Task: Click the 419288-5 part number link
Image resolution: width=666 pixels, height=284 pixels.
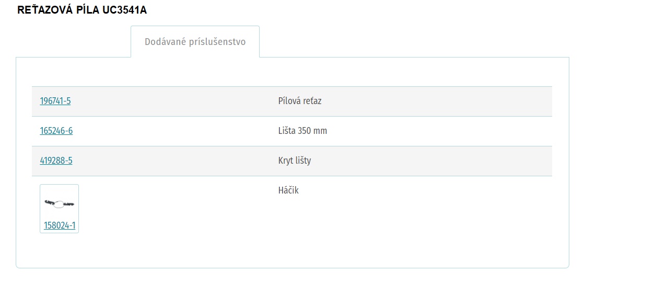Action: click(56, 161)
